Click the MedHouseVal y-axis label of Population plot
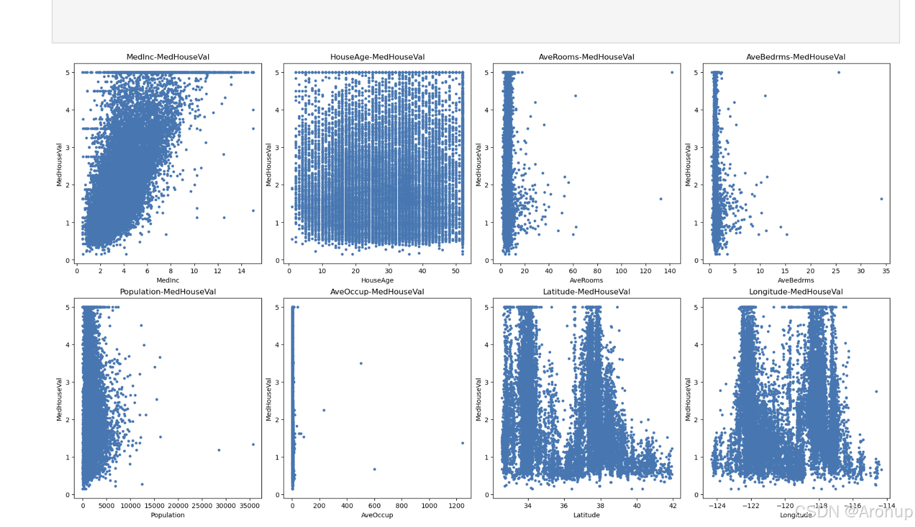Screen dimensions: 915x527 click(59, 399)
